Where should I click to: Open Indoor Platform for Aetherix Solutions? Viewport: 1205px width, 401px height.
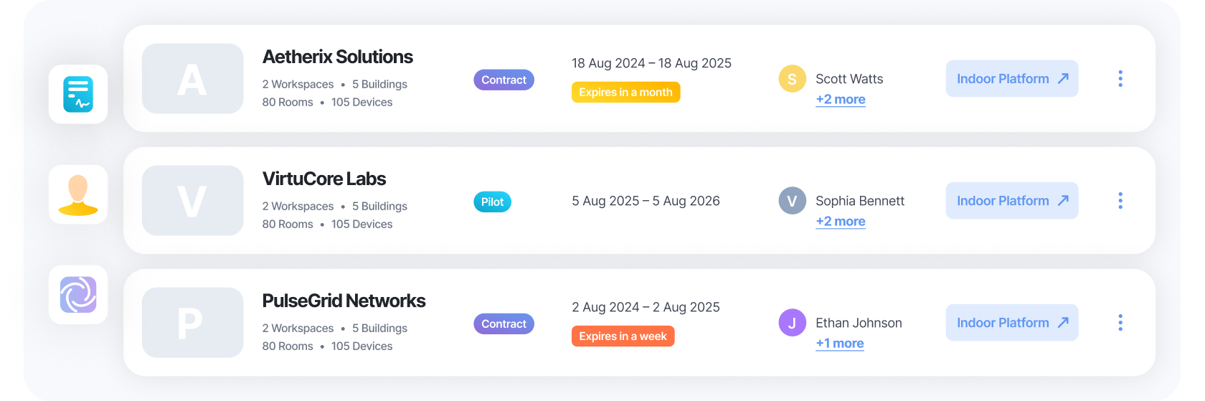pyautogui.click(x=1011, y=79)
